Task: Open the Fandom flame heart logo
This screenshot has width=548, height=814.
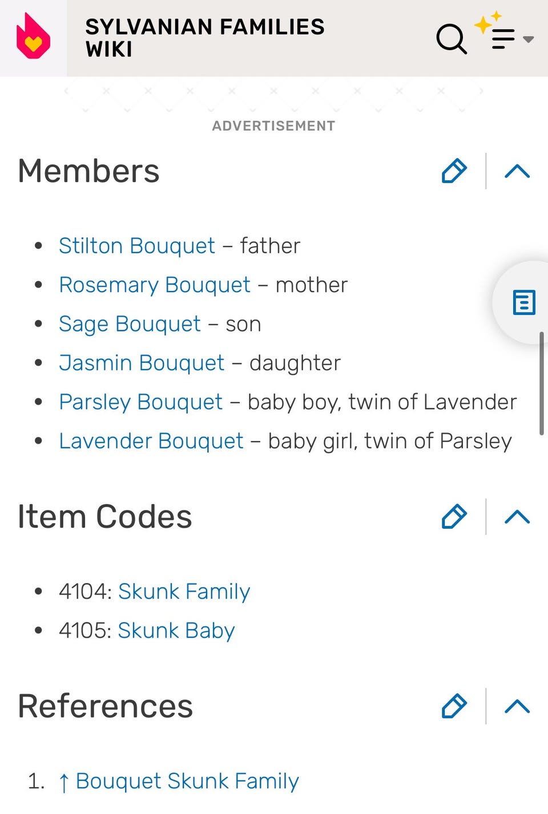Action: pyautogui.click(x=33, y=37)
